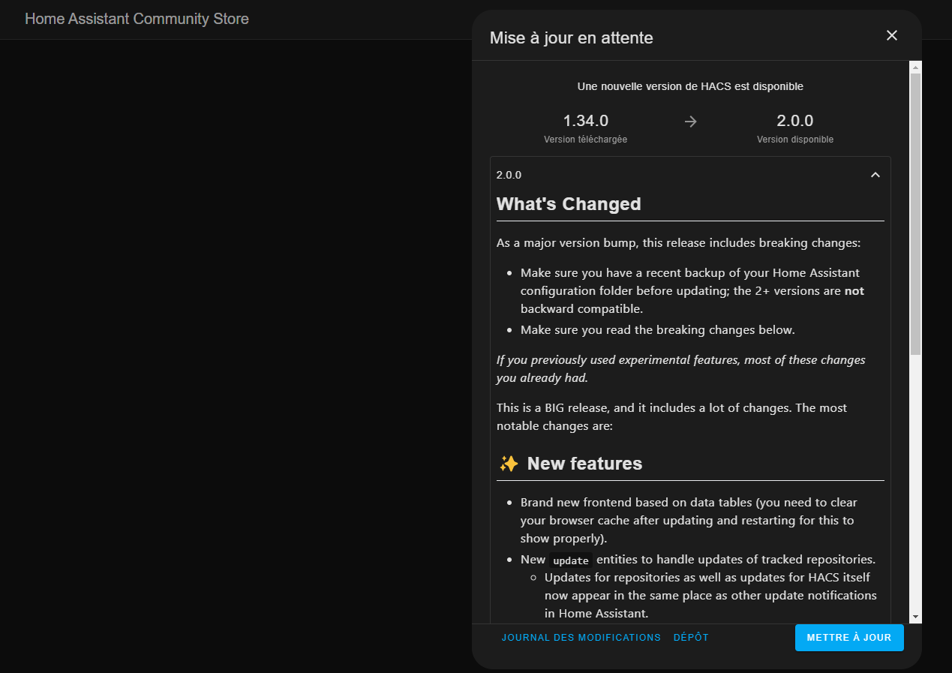Click the empty scrollbar track below the thumb
952x673 pixels.
click(x=915, y=482)
